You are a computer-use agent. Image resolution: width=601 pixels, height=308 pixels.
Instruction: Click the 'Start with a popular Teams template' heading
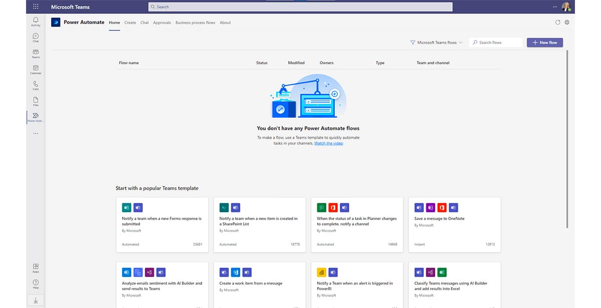click(157, 188)
